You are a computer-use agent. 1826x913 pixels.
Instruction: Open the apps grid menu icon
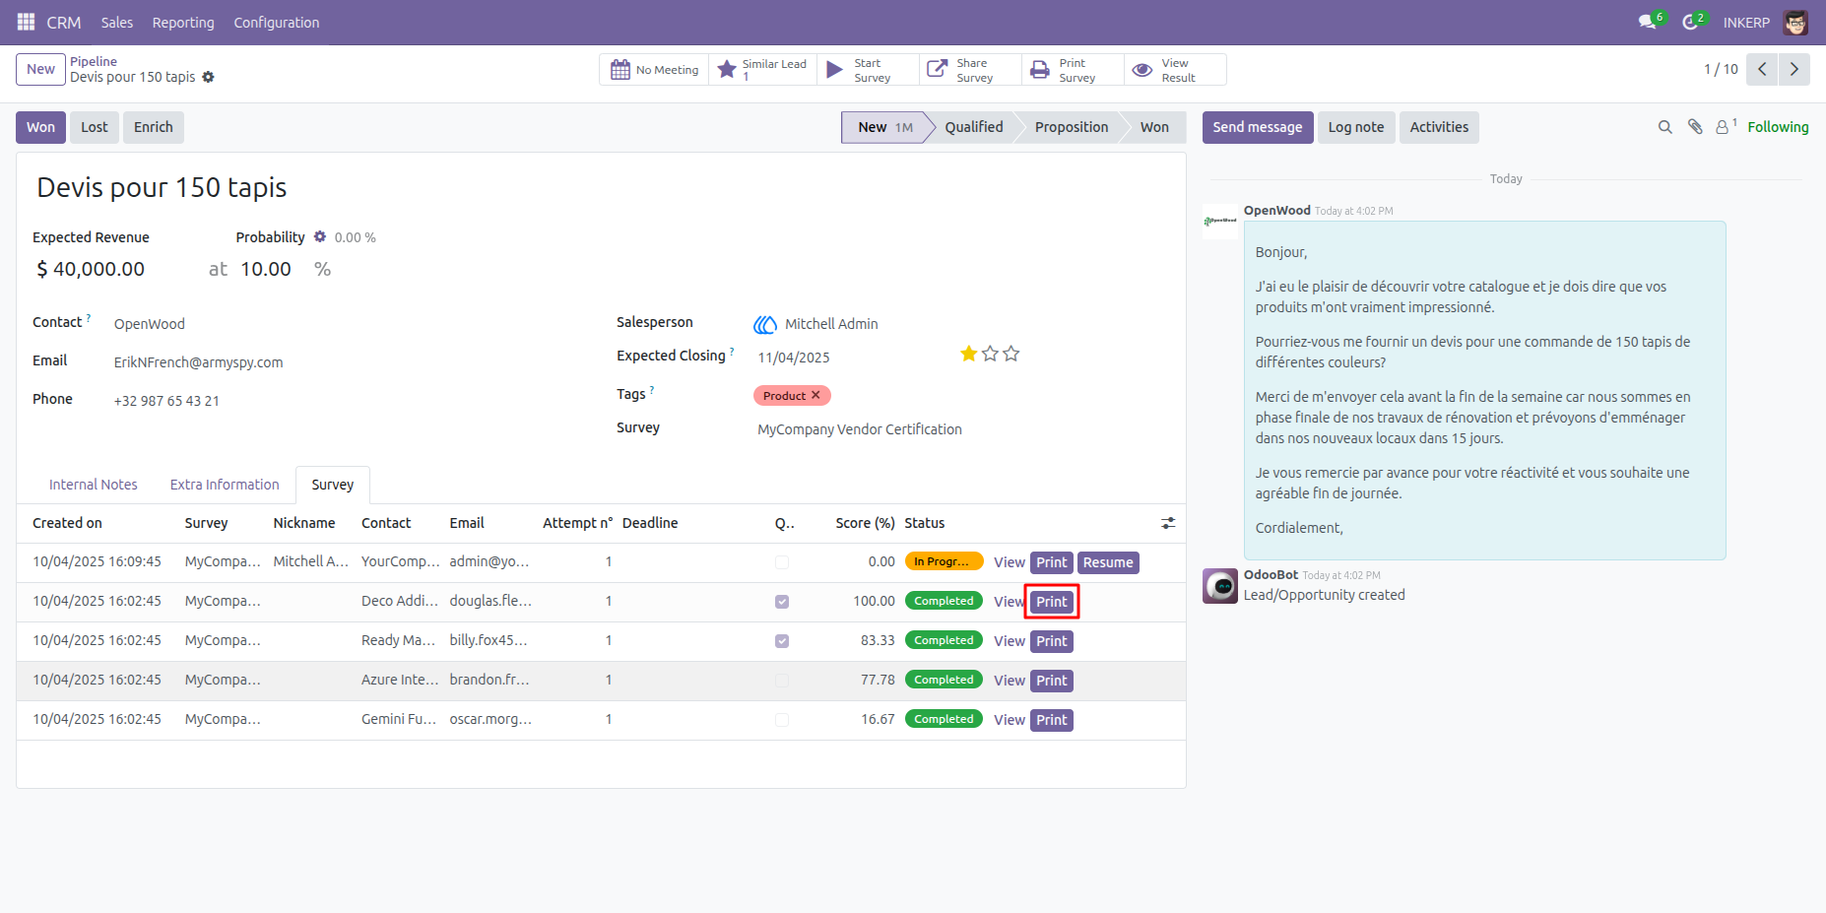[x=27, y=22]
